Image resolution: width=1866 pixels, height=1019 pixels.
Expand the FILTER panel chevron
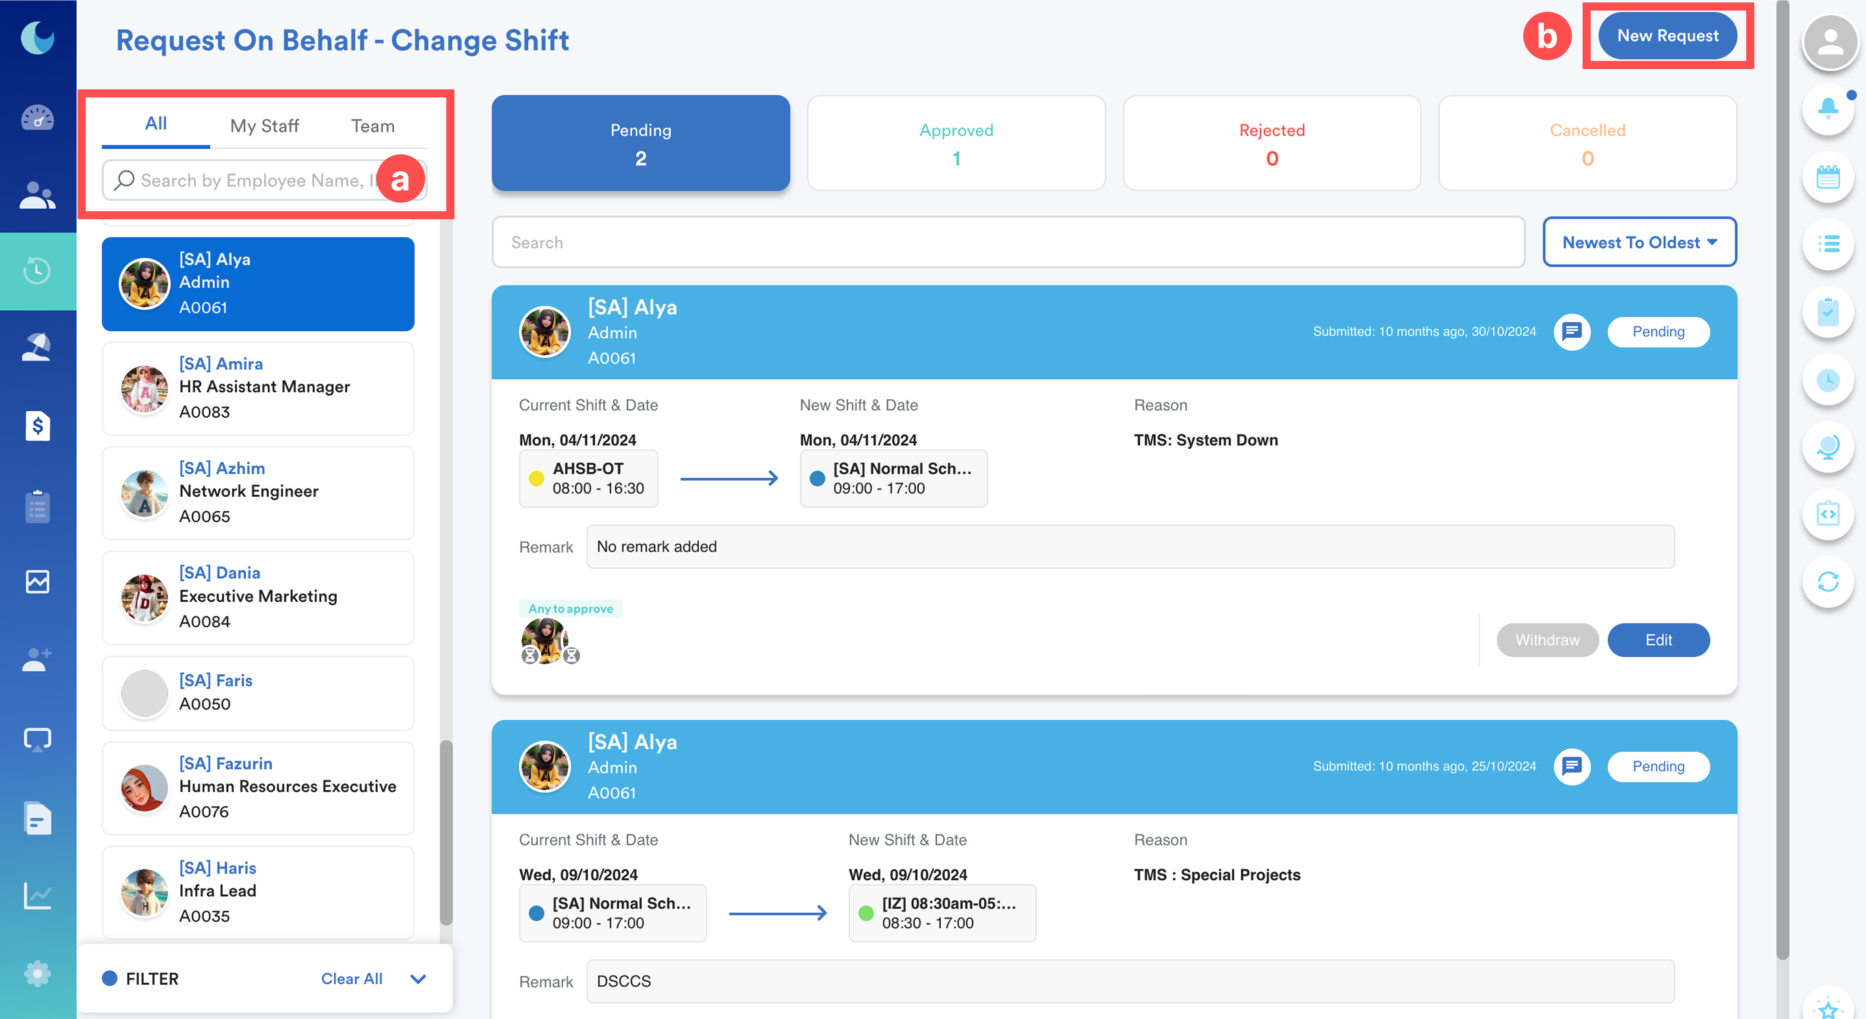point(418,979)
